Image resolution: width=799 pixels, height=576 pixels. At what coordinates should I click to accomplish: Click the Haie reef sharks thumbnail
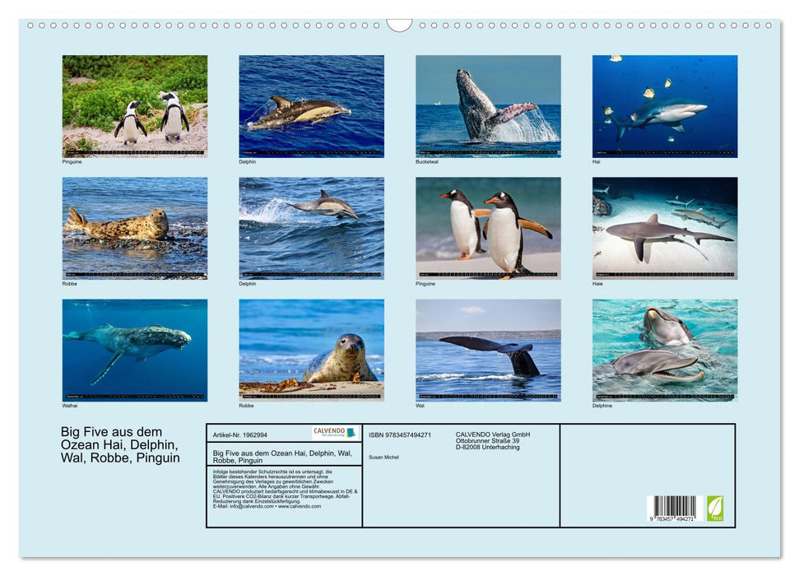pos(665,228)
